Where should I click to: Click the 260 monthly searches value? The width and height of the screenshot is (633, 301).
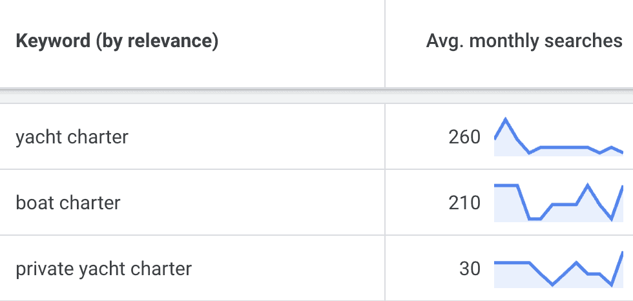point(464,137)
